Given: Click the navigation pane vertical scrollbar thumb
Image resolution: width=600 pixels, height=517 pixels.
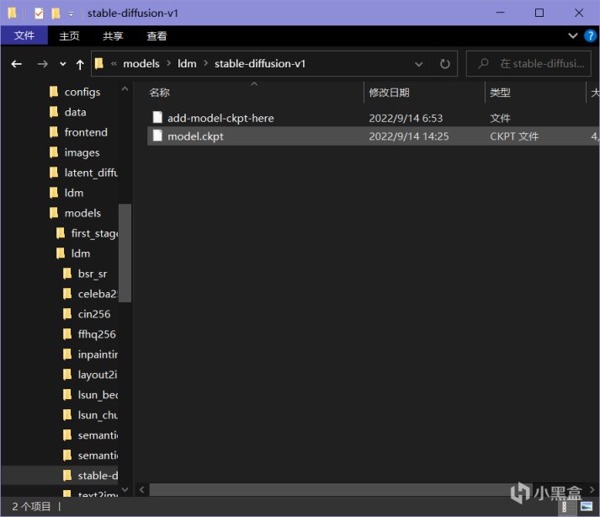Looking at the screenshot, I should [125, 253].
